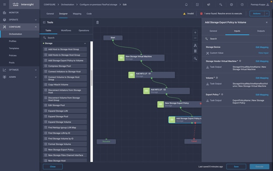273x171 pixels.
Task: Click the Tools task list scrollbar
Action: pyautogui.click(x=91, y=78)
